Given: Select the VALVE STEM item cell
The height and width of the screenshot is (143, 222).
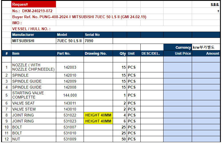Looking at the screenshot, I should pyautogui.click(x=34, y=109).
